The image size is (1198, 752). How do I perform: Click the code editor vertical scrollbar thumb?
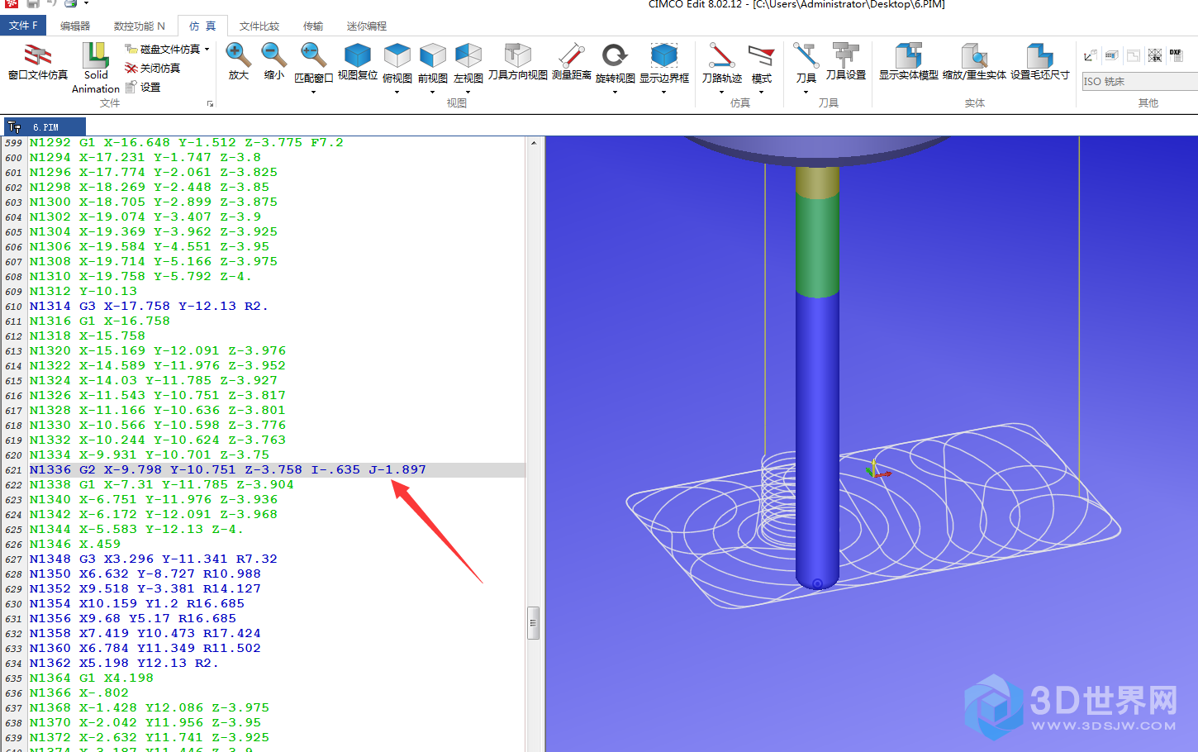pos(534,623)
